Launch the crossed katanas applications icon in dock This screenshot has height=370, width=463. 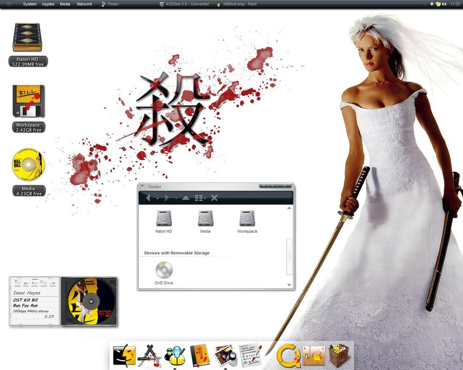(x=150, y=356)
